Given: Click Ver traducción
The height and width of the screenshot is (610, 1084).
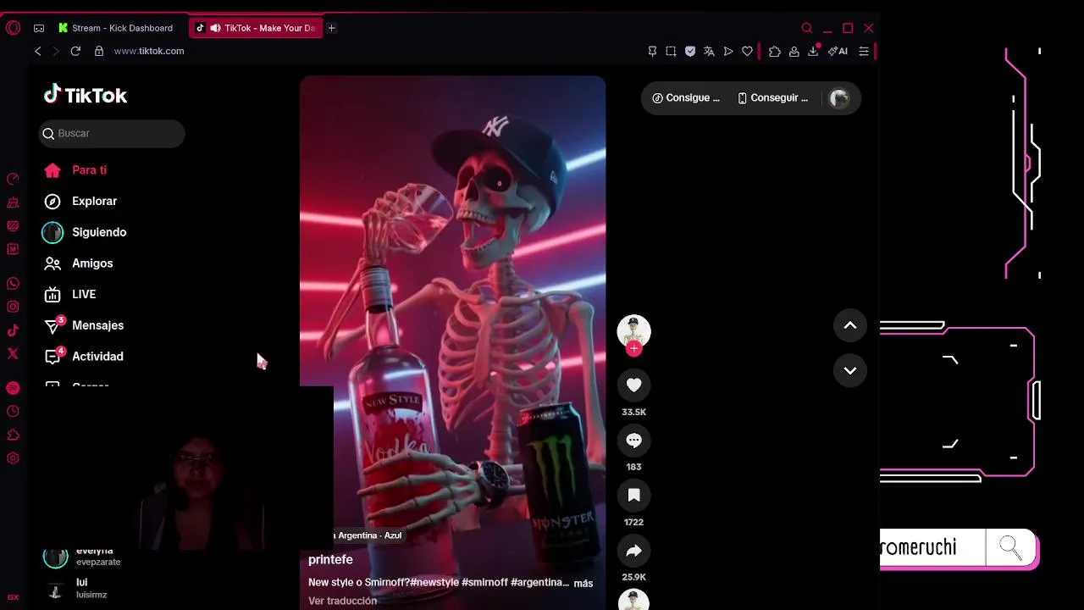Looking at the screenshot, I should point(342,602).
